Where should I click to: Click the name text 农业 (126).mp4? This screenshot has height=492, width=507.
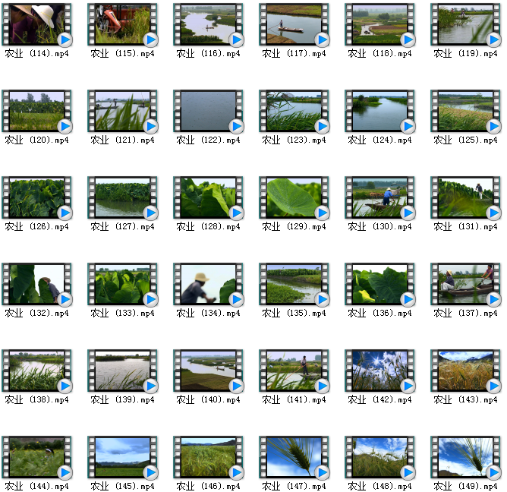pyautogui.click(x=37, y=226)
